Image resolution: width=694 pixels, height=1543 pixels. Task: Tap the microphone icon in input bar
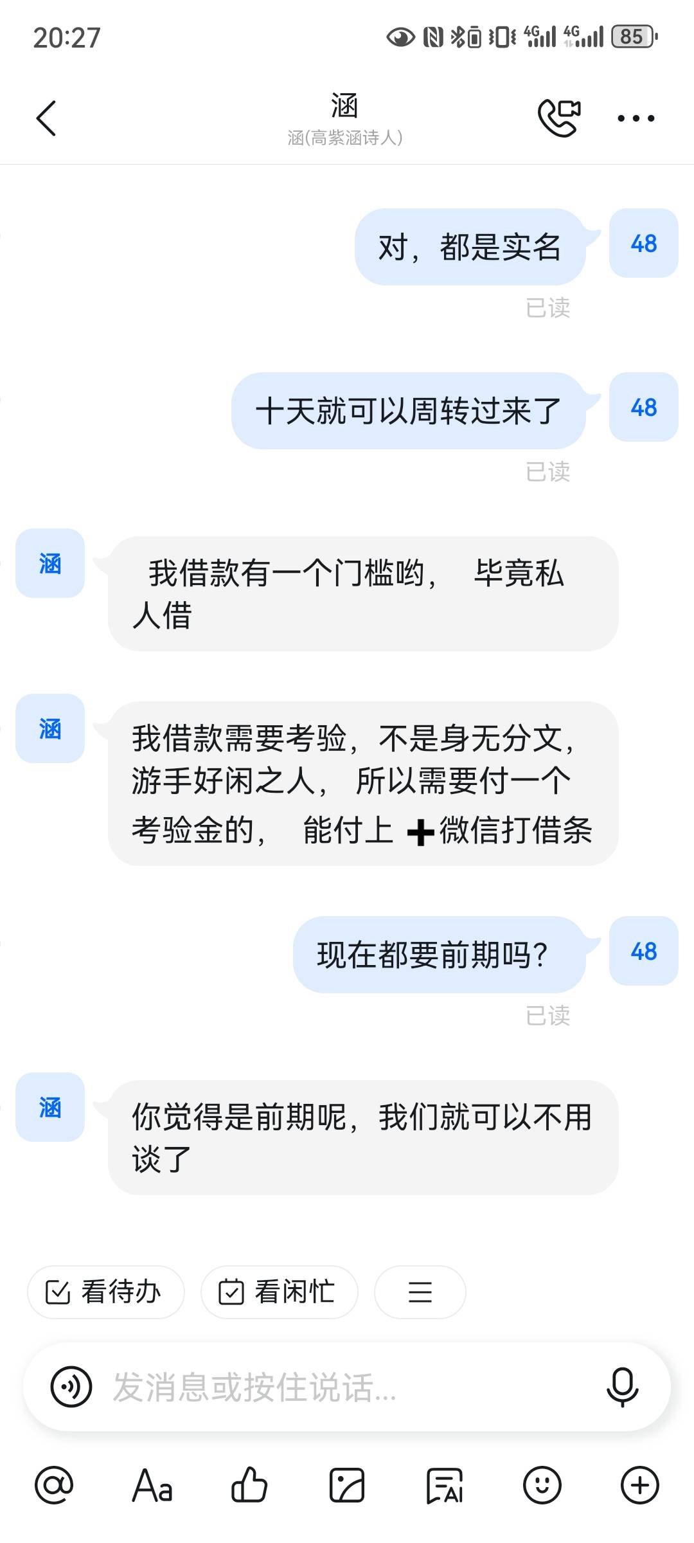622,1387
